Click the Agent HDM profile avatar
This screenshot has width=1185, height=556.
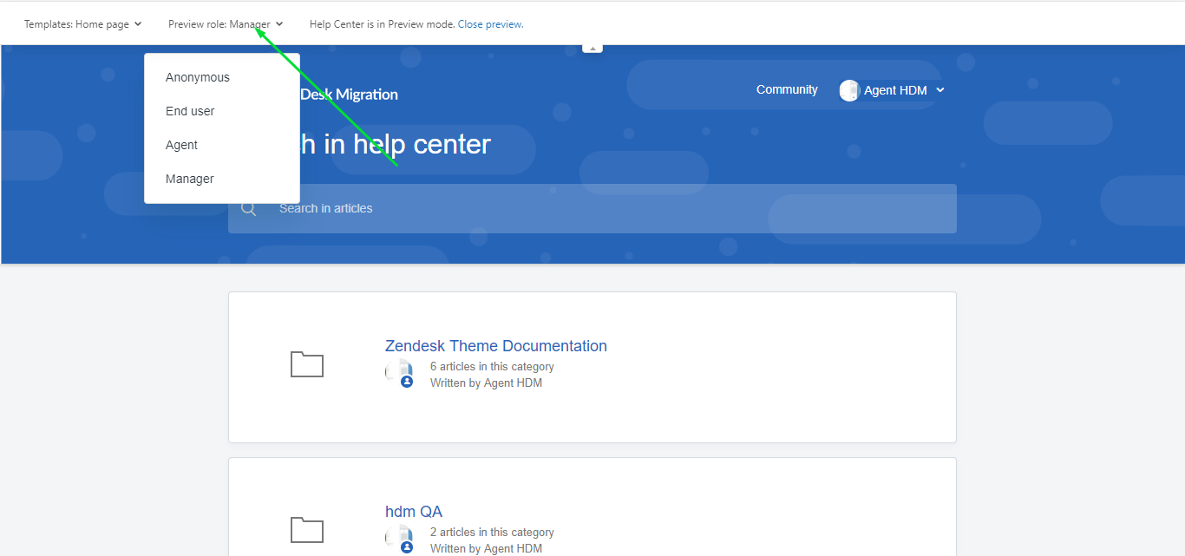coord(849,90)
